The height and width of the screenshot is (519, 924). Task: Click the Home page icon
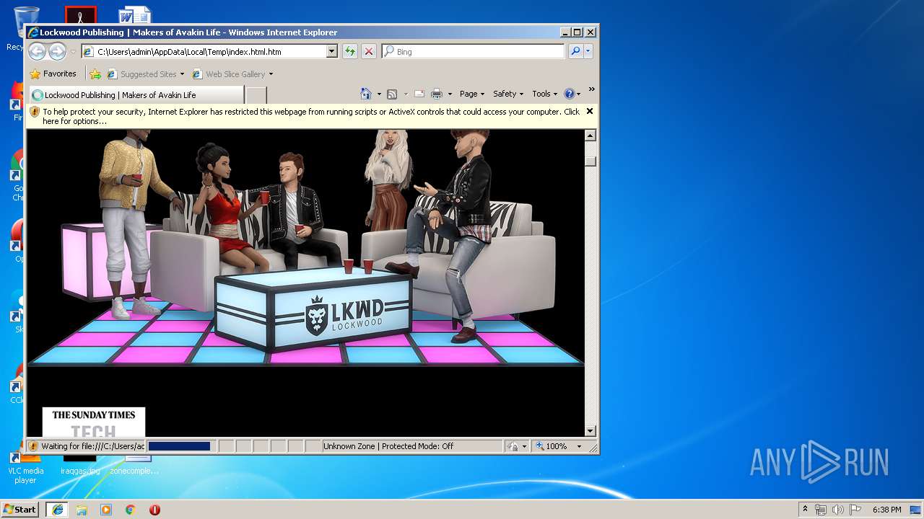coord(366,94)
